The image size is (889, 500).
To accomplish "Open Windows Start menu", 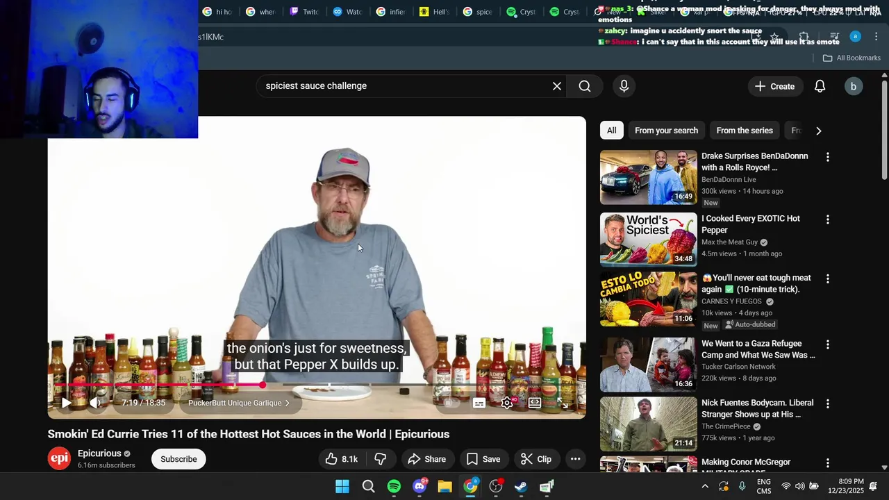I will pos(342,486).
